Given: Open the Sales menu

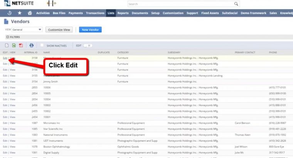Looking at the screenshot, I should [x=273, y=13].
